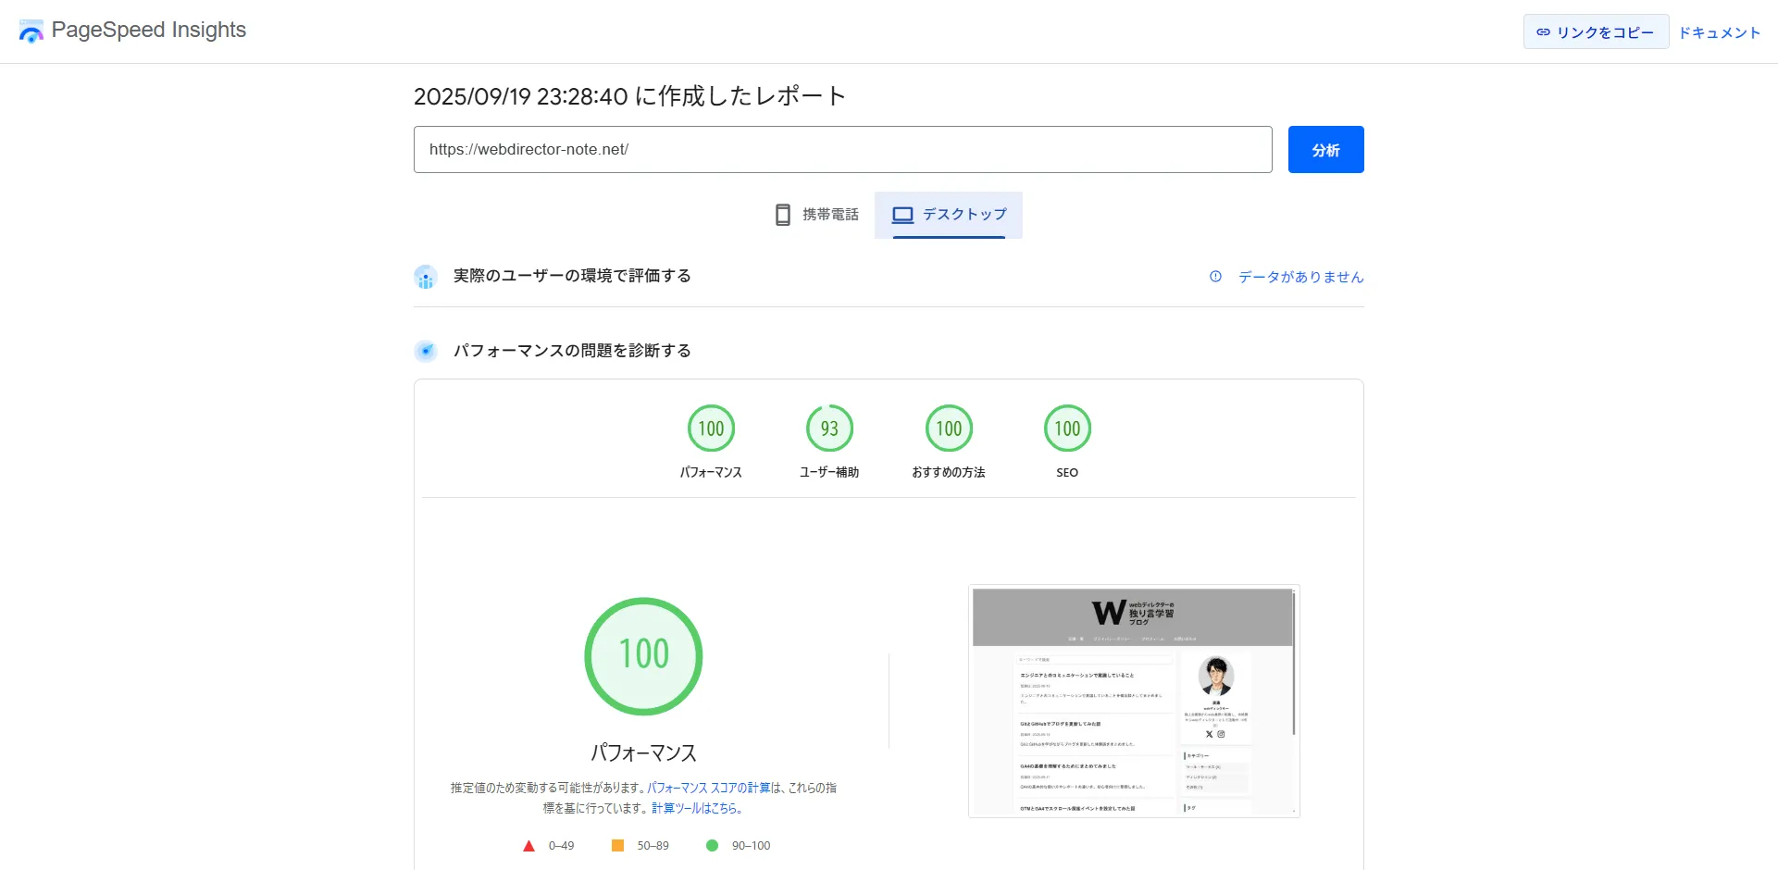Switch to the デスクトップ tab

[949, 215]
